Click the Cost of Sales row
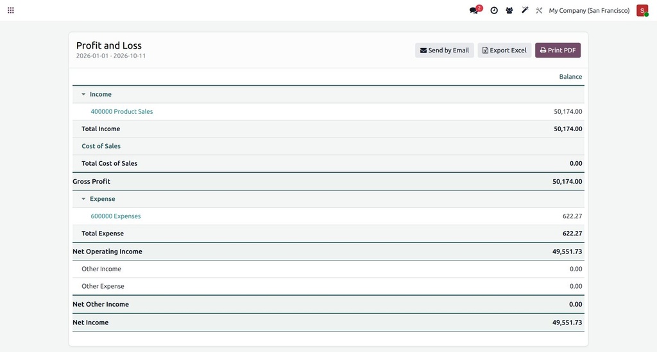Screen dimensions: 657x352 pyautogui.click(x=328, y=147)
